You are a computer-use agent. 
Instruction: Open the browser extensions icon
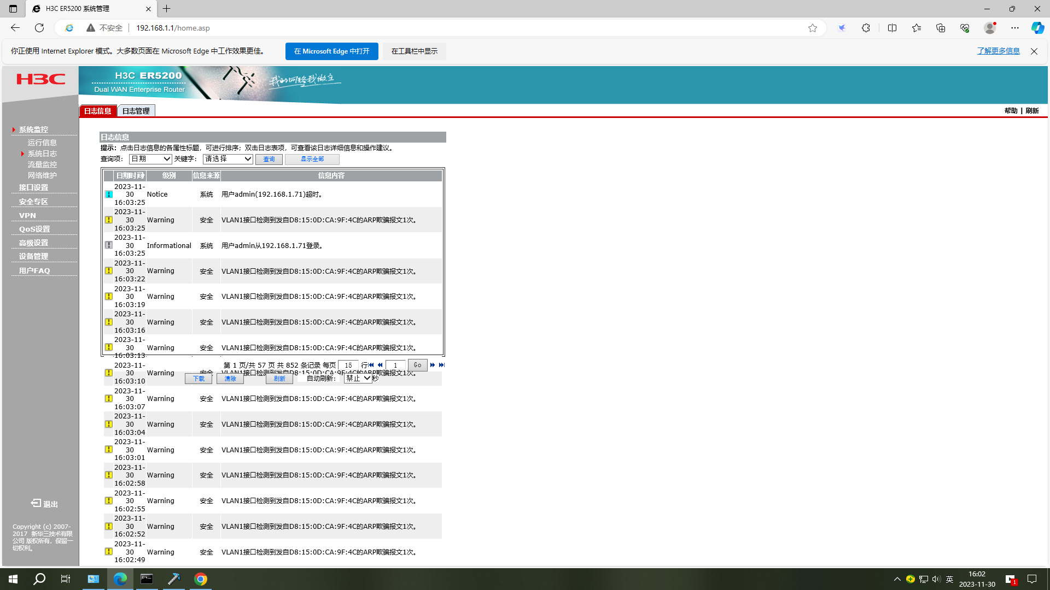point(866,28)
